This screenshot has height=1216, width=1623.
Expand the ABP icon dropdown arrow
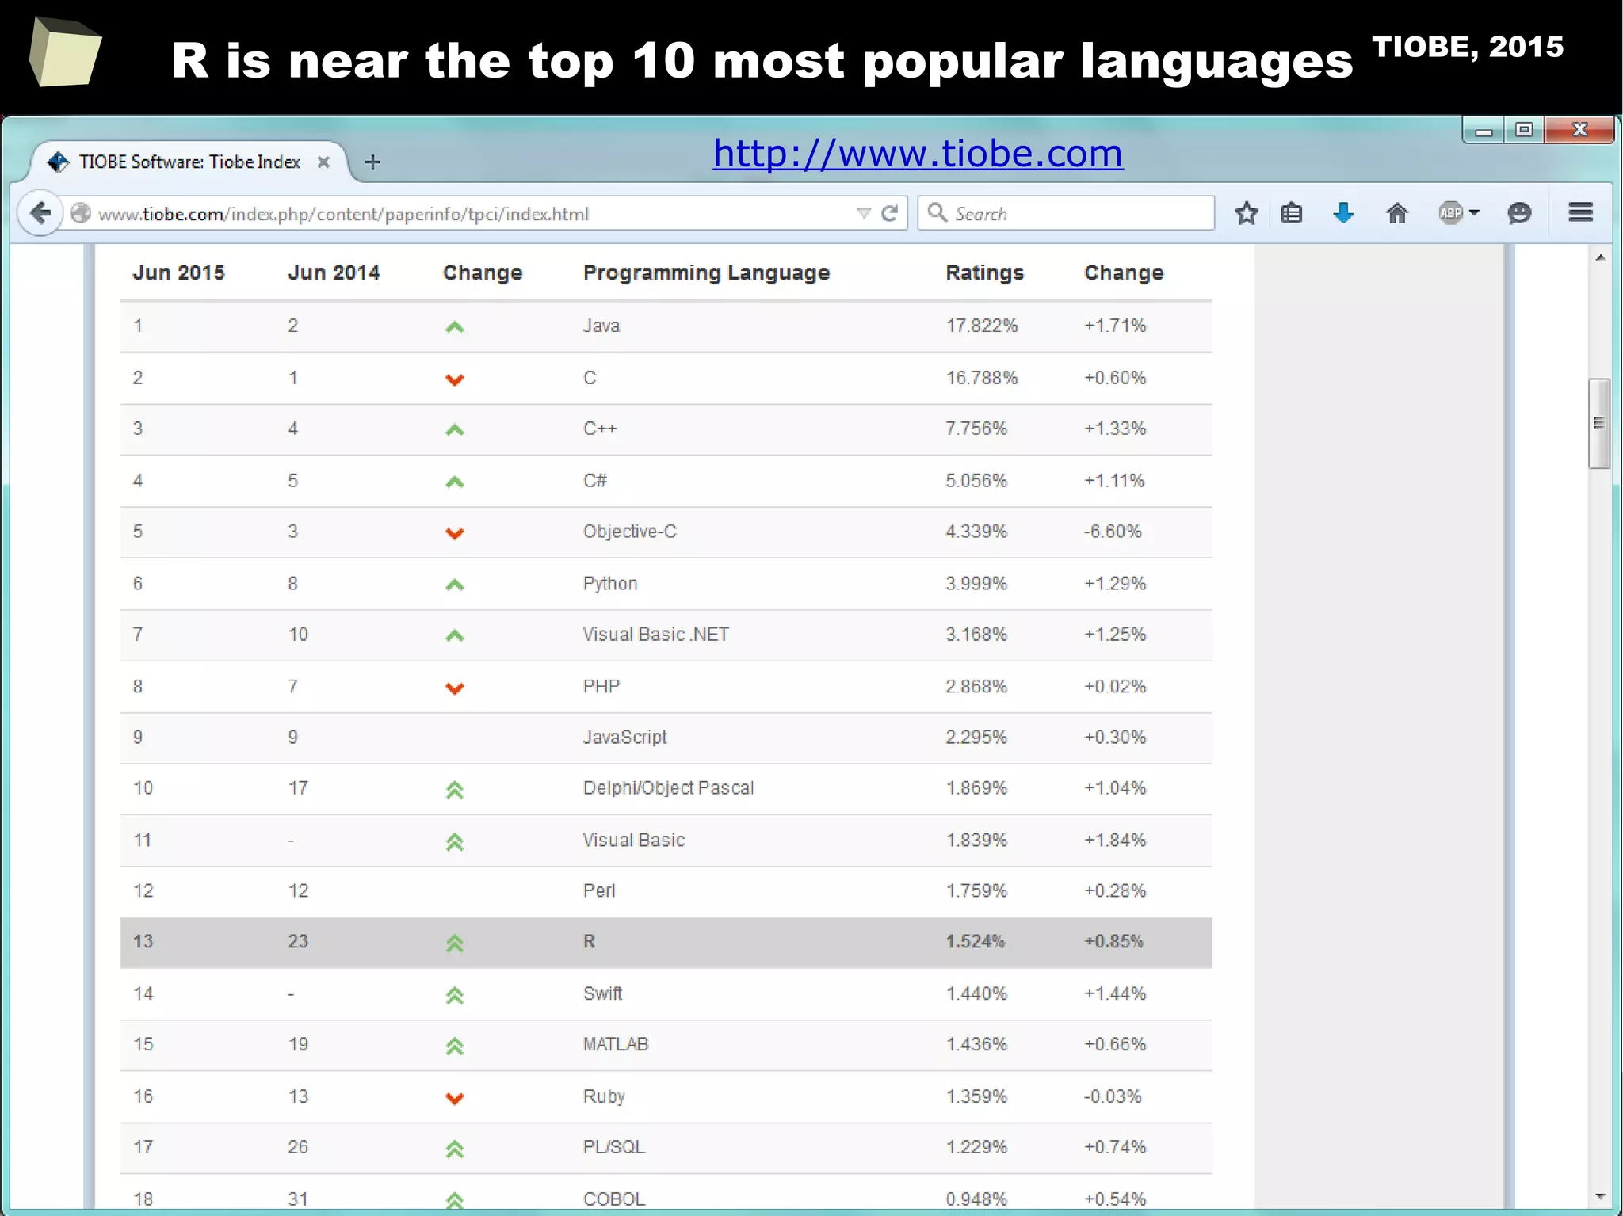[1474, 212]
